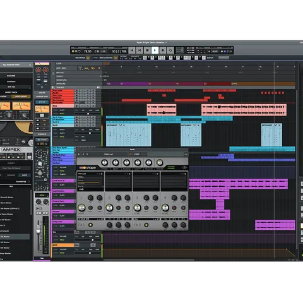This screenshot has width=303, height=303.
Task: Click the left VU meter on tape machine
Action: (x=5, y=106)
